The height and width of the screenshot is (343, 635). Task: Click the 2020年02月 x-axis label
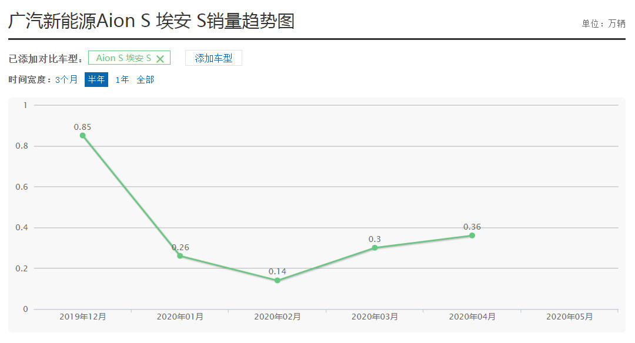click(x=278, y=317)
